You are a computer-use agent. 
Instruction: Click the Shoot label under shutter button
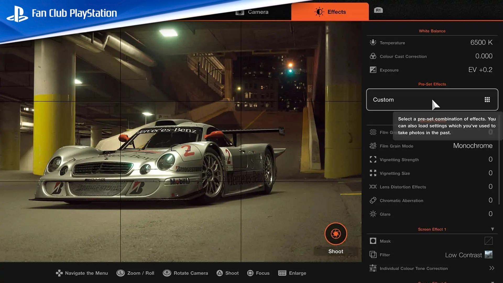click(x=336, y=251)
